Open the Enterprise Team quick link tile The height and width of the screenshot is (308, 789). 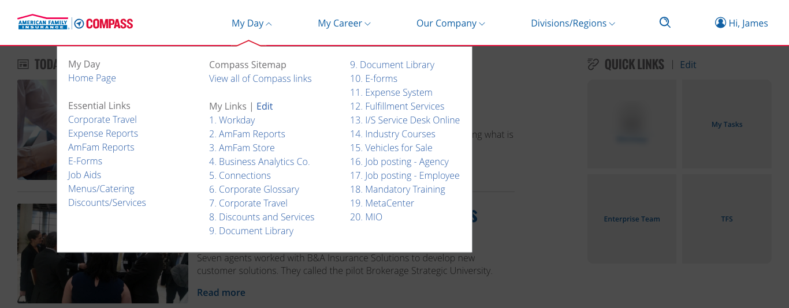click(632, 219)
